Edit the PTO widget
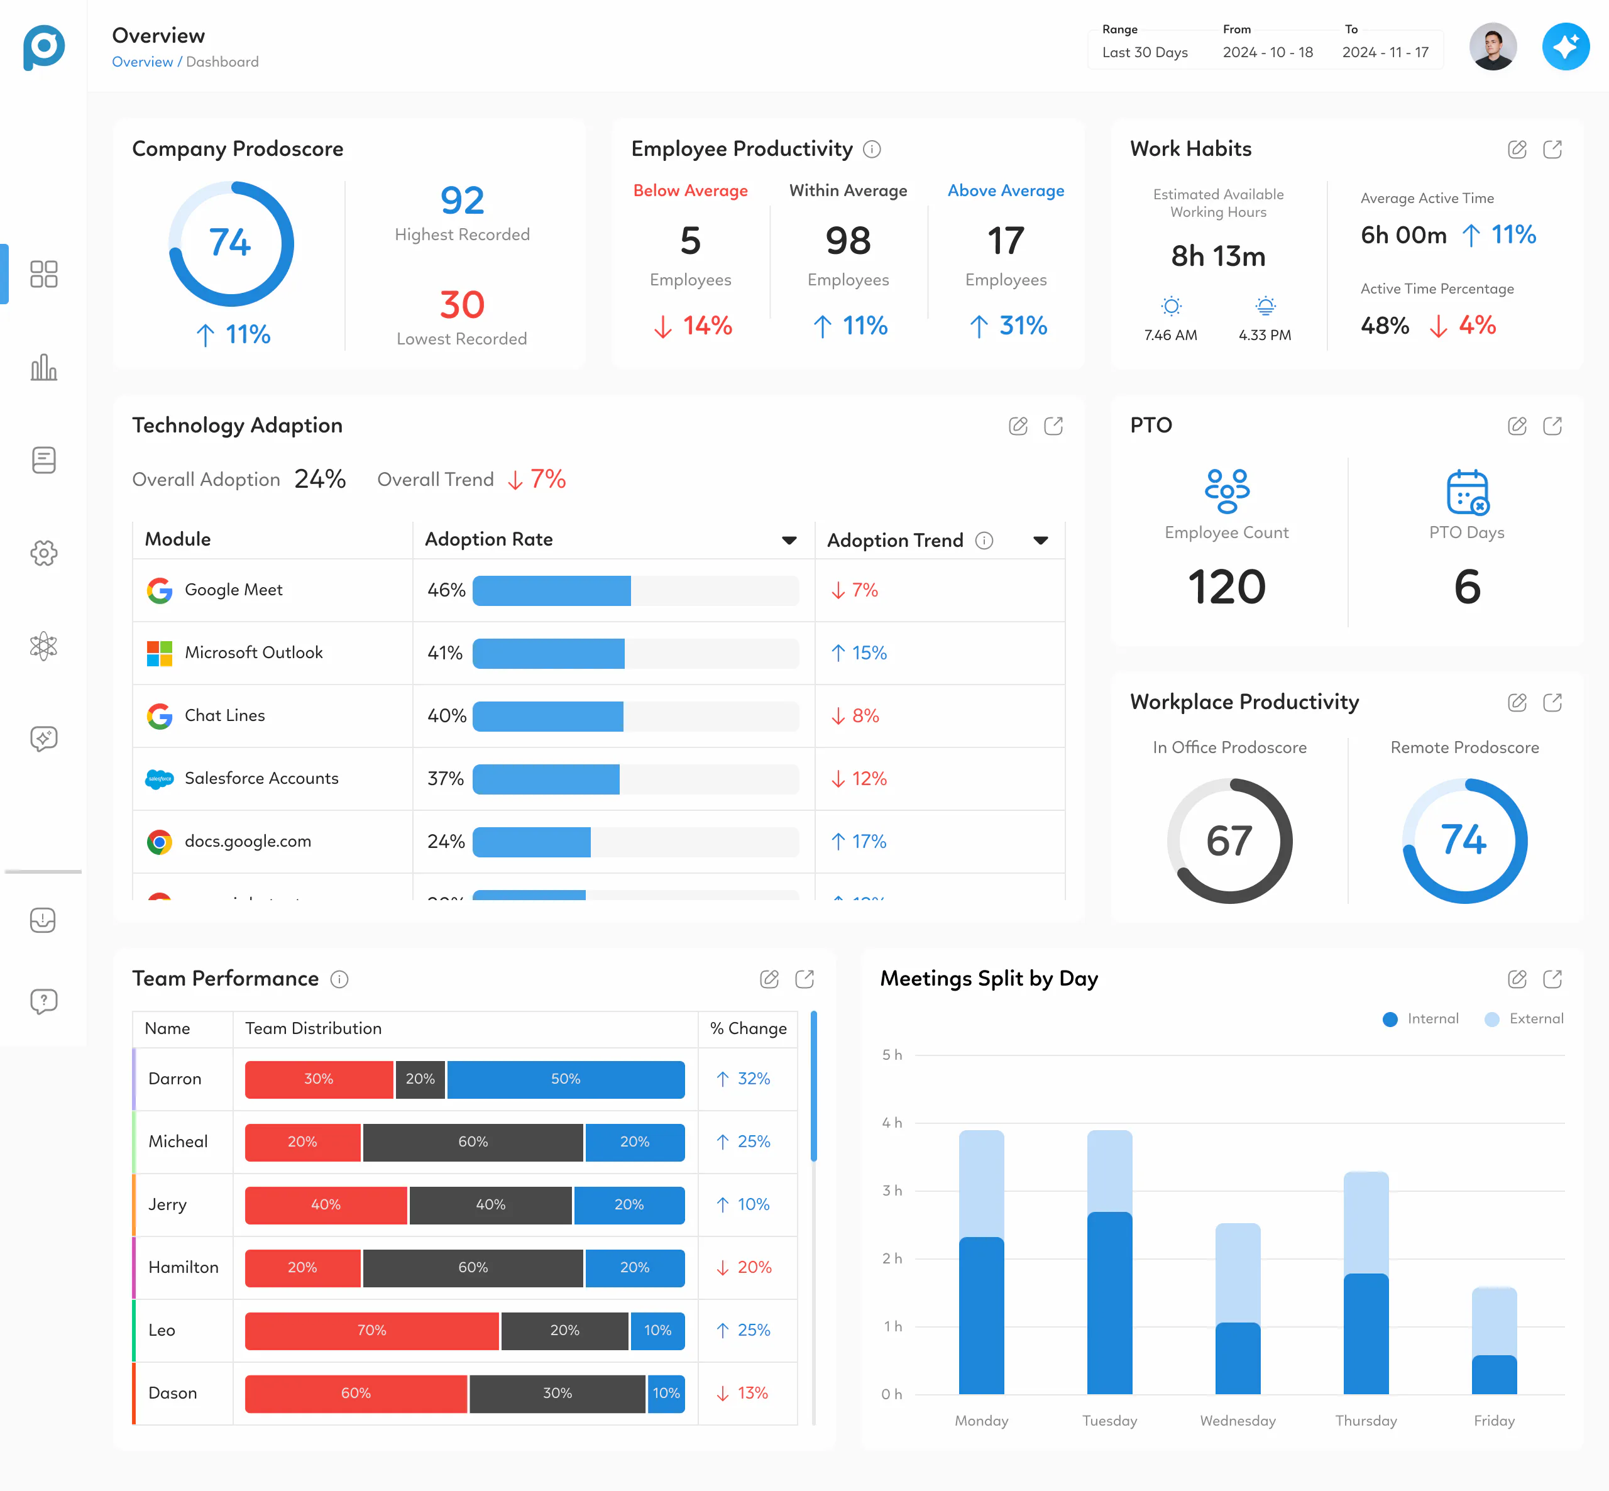 click(x=1517, y=426)
